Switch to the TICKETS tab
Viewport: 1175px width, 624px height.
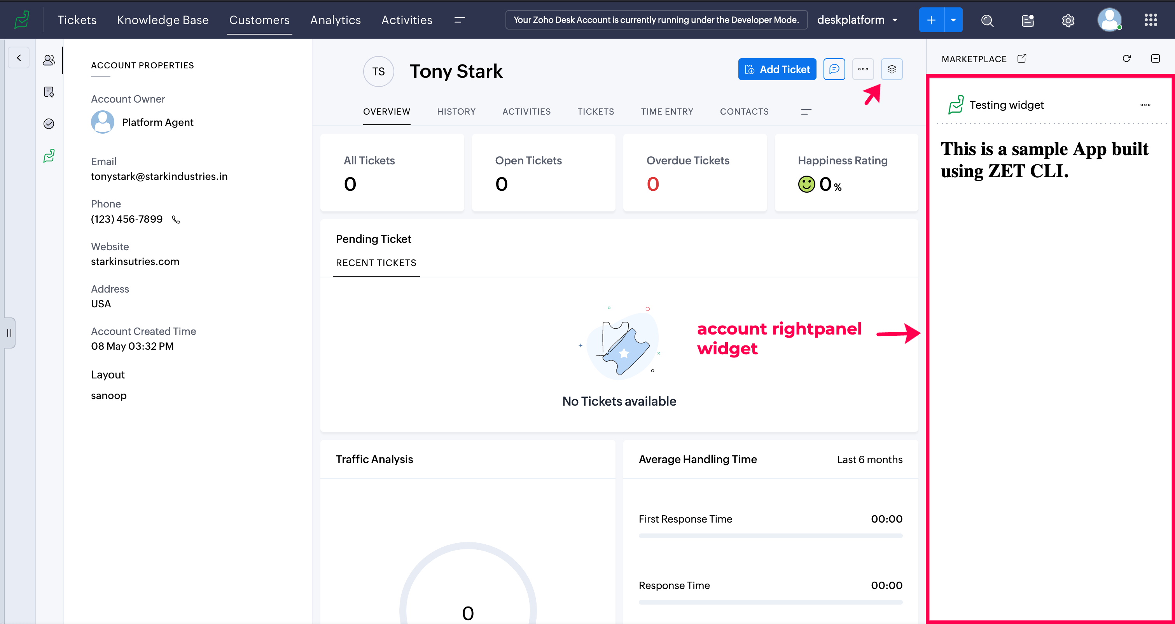click(595, 112)
